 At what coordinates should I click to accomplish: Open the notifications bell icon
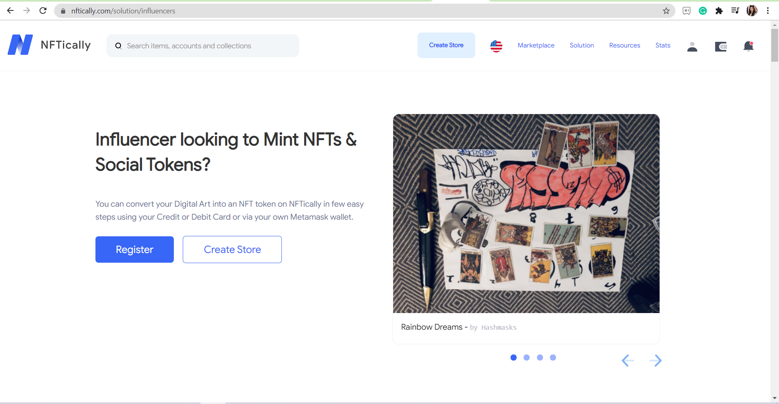coord(748,46)
